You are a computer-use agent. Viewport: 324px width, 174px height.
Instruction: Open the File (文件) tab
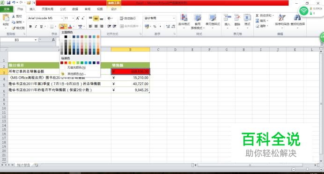click(x=7, y=9)
